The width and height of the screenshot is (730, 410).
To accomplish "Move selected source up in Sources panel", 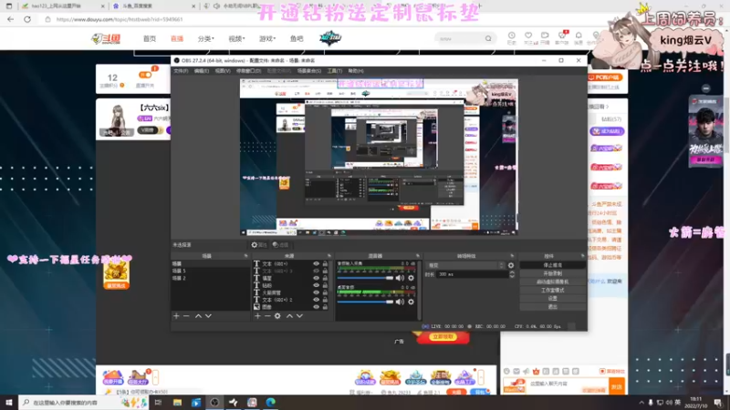I will click(x=289, y=316).
